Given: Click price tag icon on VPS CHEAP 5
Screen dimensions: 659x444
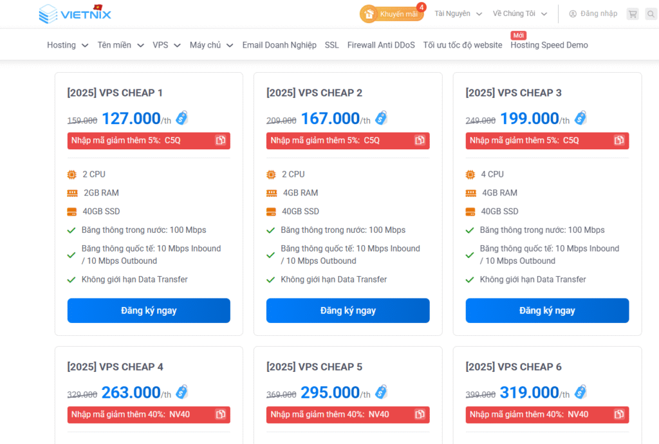Looking at the screenshot, I should point(382,392).
